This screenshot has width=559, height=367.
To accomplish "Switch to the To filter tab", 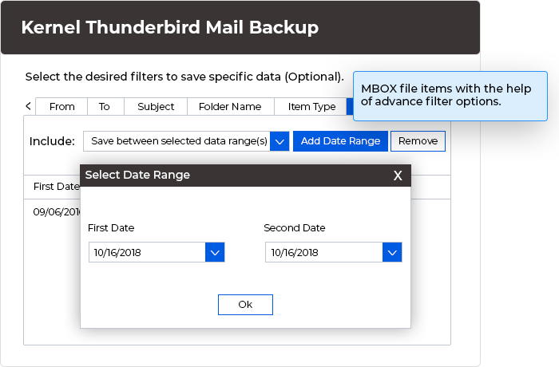I will 105,107.
